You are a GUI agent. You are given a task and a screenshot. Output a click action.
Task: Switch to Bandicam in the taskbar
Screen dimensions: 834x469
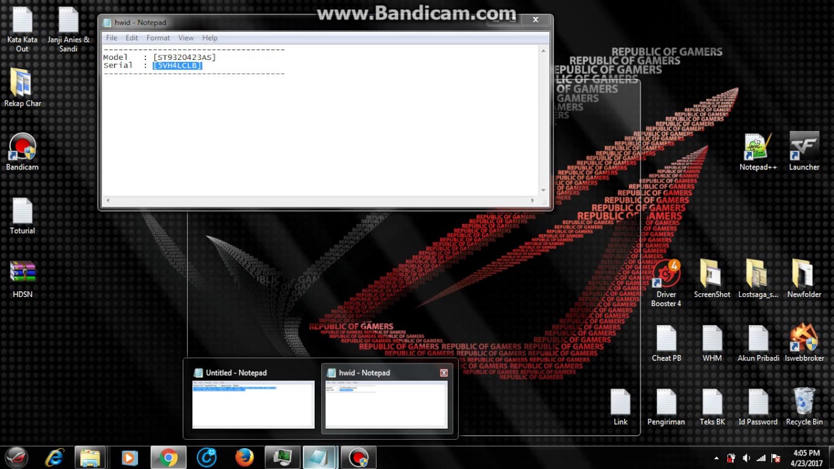click(x=358, y=458)
